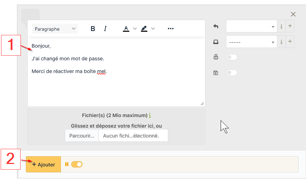Apply italic formatting in the editor
This screenshot has height=183, width=306.
[105, 29]
